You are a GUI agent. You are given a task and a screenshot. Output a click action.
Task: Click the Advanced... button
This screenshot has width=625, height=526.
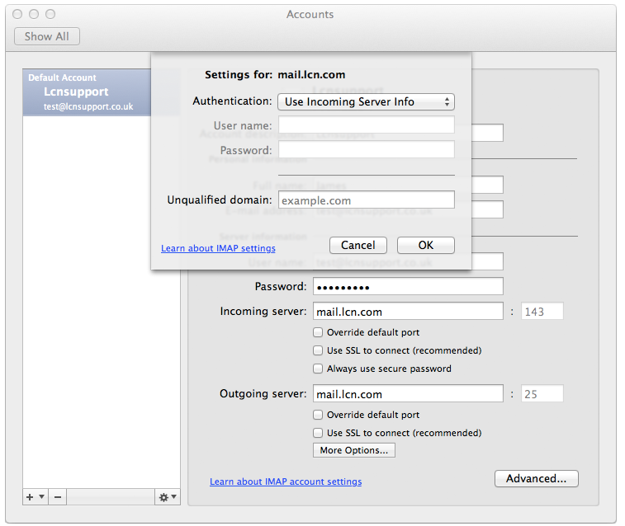coord(537,479)
